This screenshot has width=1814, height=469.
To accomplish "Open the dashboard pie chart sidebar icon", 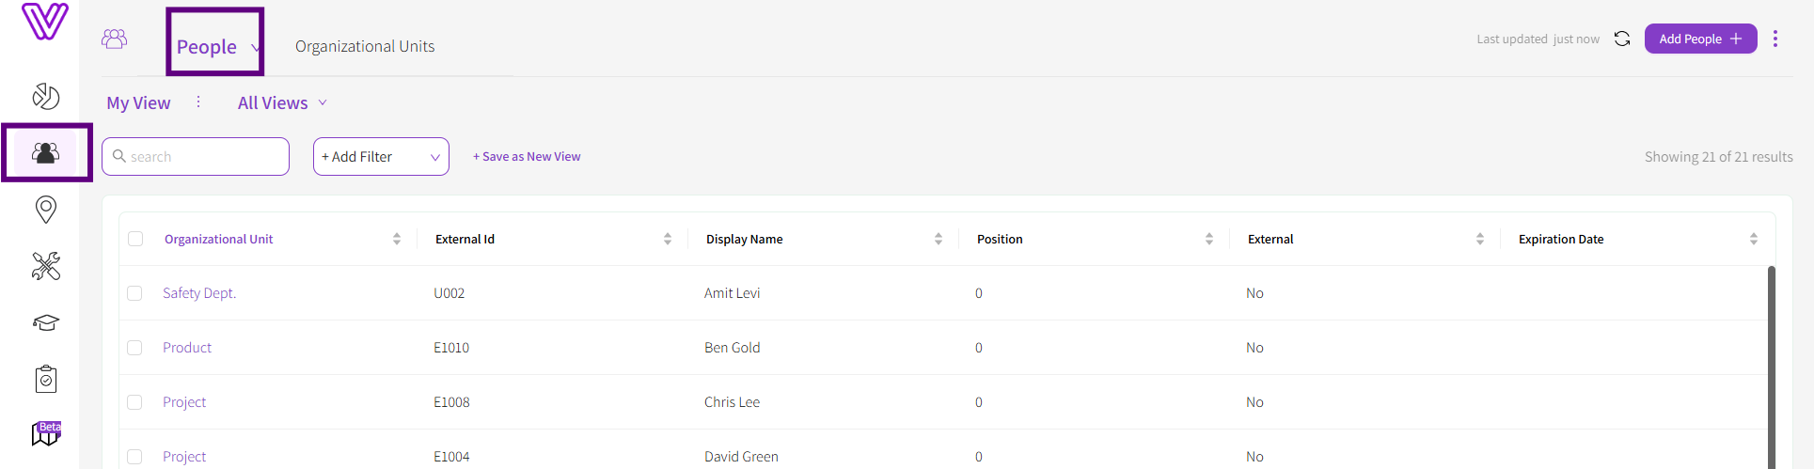I will (45, 96).
